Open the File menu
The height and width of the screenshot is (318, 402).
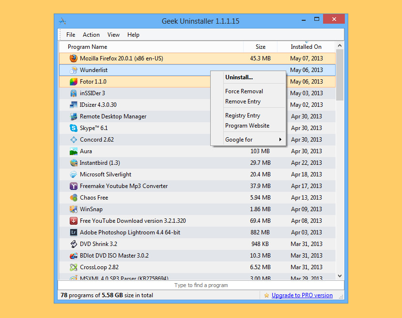point(71,35)
